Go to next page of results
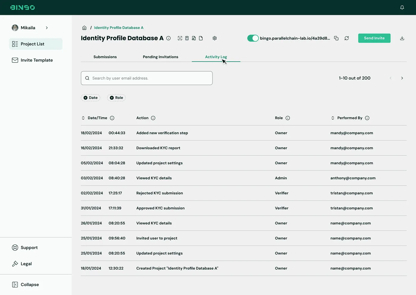The image size is (416, 295). tap(402, 78)
